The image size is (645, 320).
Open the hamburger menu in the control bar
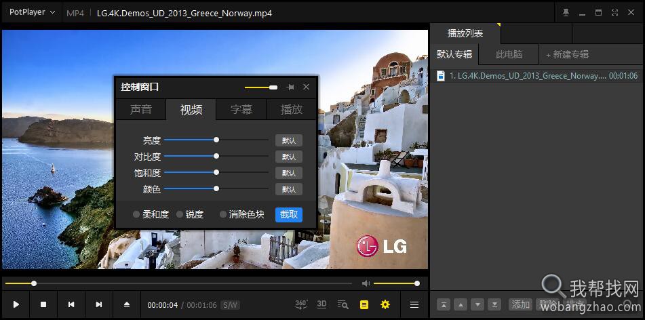point(414,305)
